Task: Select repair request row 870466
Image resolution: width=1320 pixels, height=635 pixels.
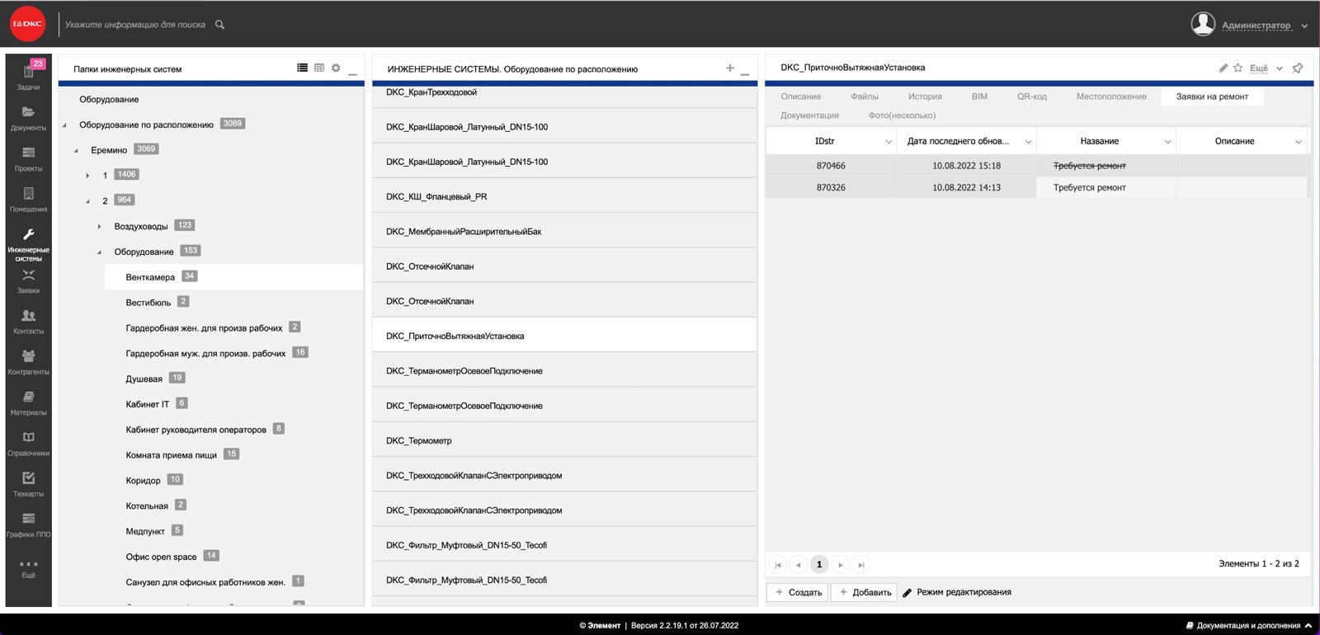Action: click(1037, 166)
